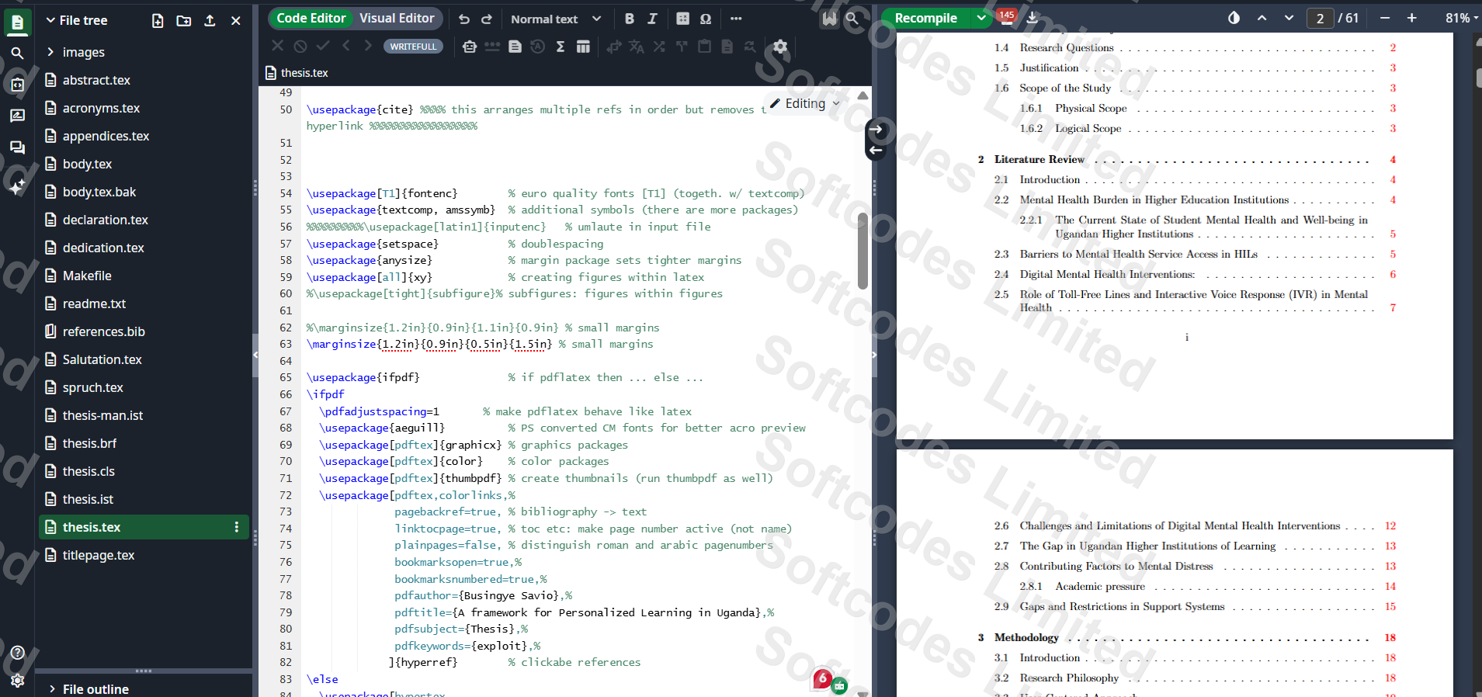Toggle bold formatting
This screenshot has width=1482, height=697.
coord(630,19)
